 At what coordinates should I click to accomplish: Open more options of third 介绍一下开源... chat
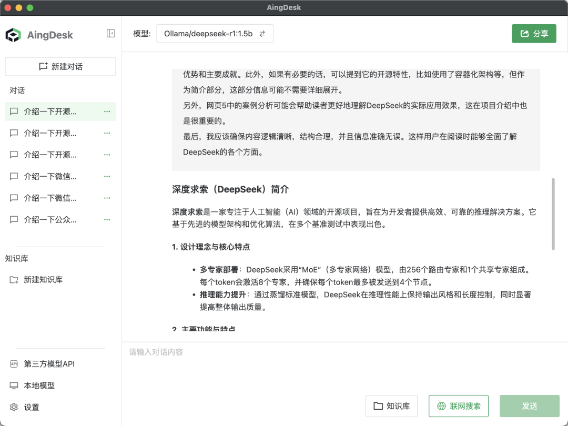pyautogui.click(x=107, y=155)
